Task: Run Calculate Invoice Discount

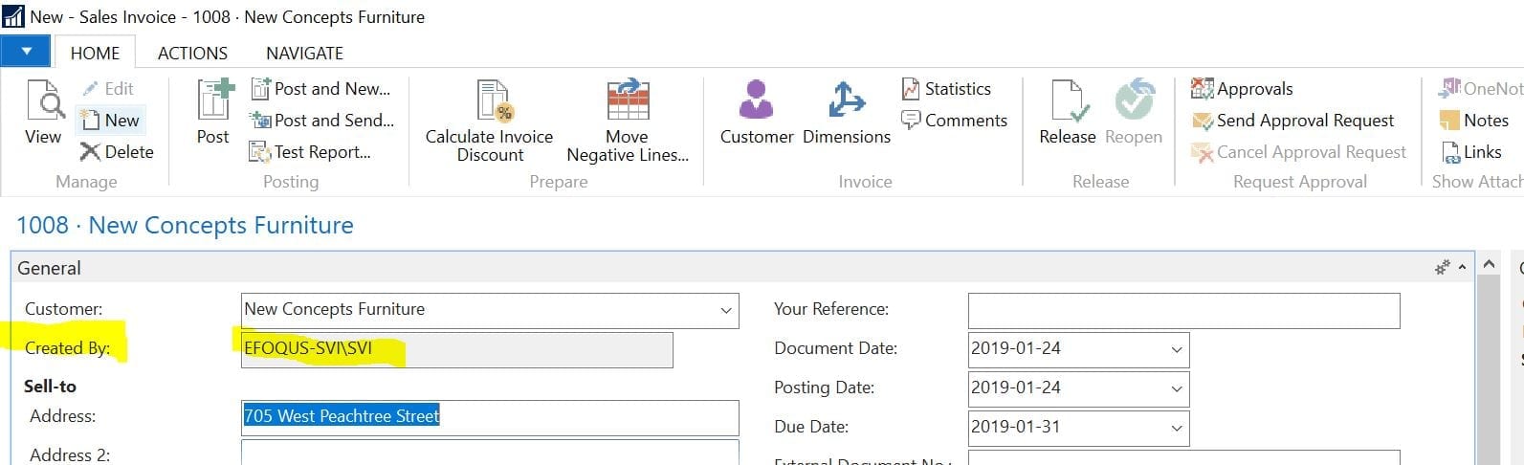Action: [489, 122]
